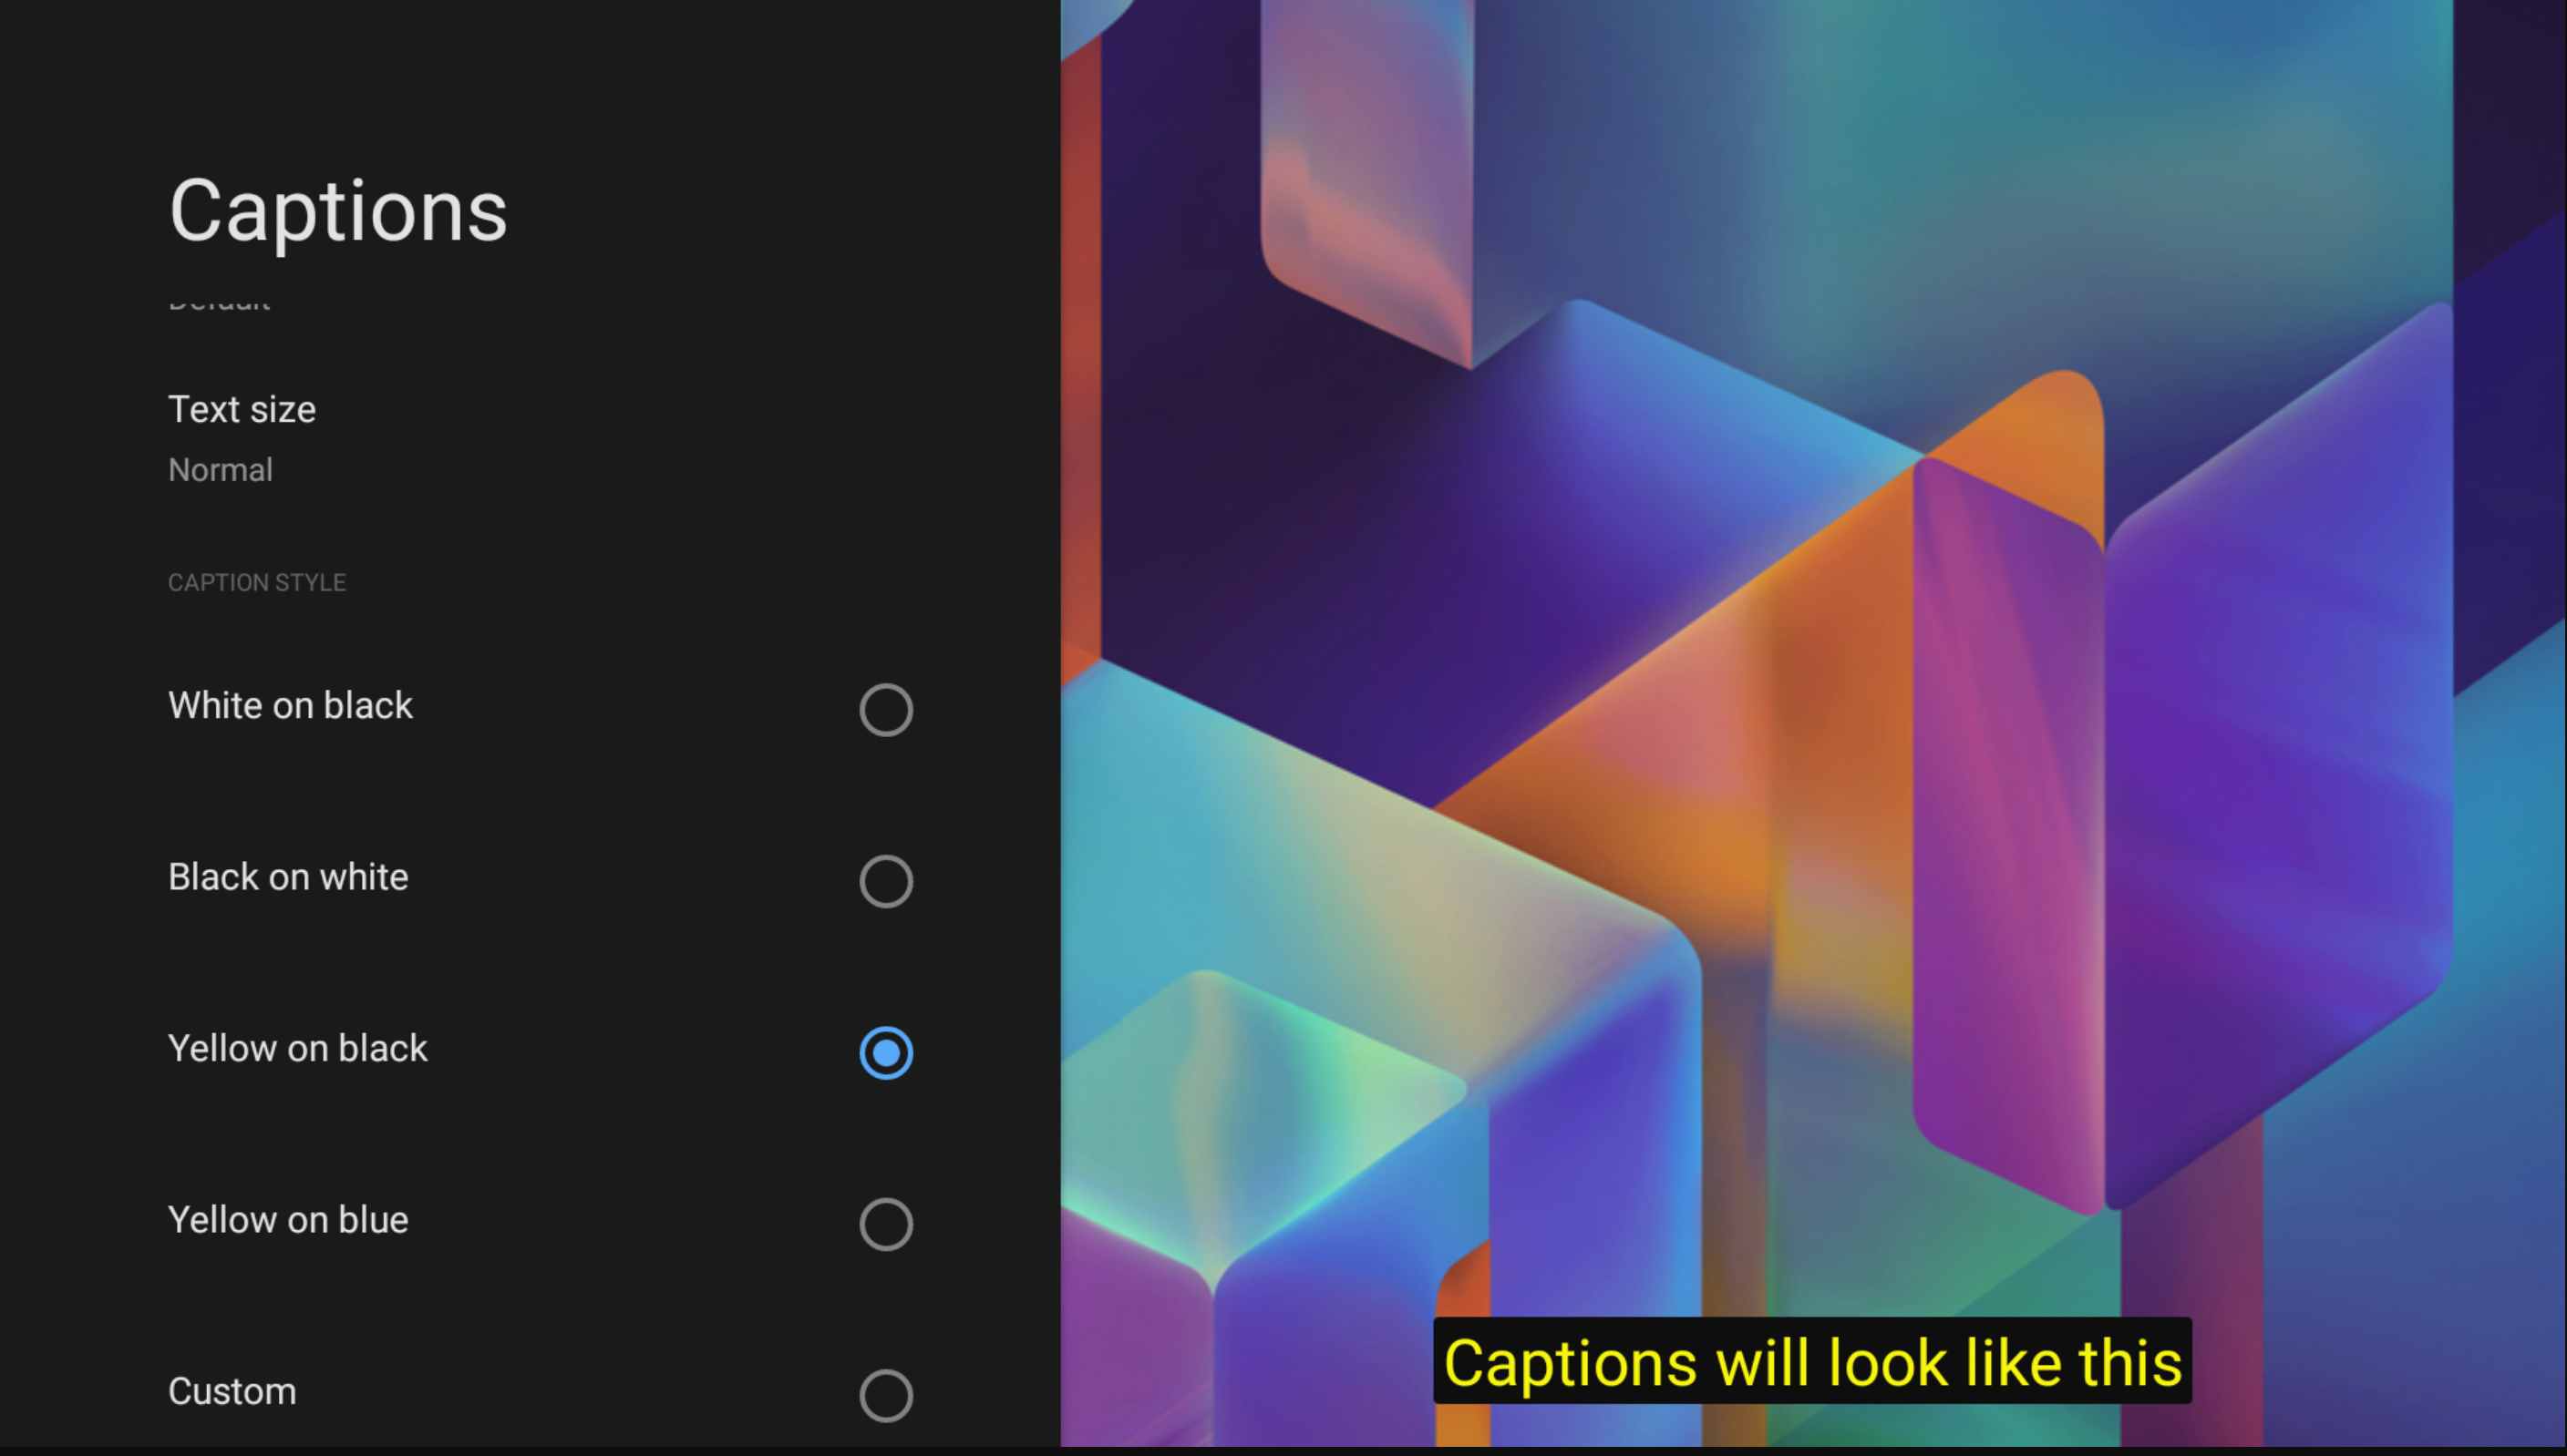2567x1456 pixels.
Task: Click the selected Yellow on black radio button
Action: [x=885, y=1052]
